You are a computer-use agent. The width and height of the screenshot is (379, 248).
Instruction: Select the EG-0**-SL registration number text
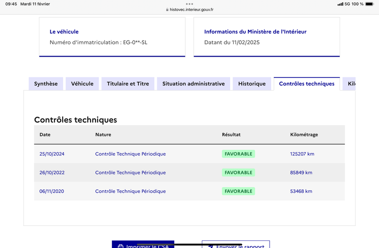135,43
